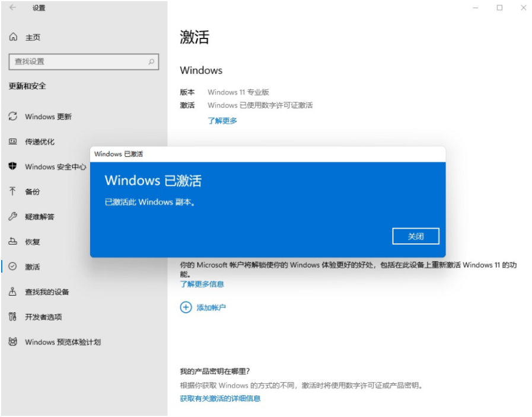Viewport: 532px width, 417px height.
Task: Click the 我的产品密钥在哪里? heading
Action: click(215, 371)
